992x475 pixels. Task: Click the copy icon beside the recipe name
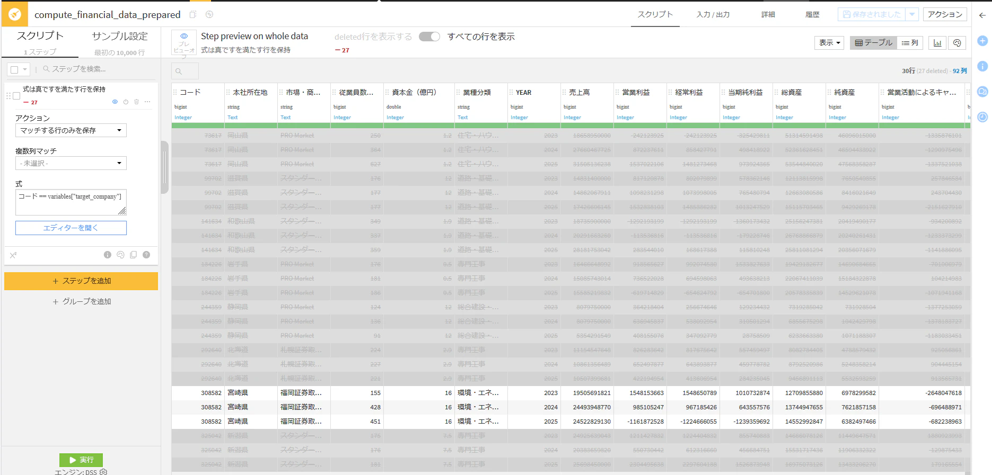pos(193,15)
